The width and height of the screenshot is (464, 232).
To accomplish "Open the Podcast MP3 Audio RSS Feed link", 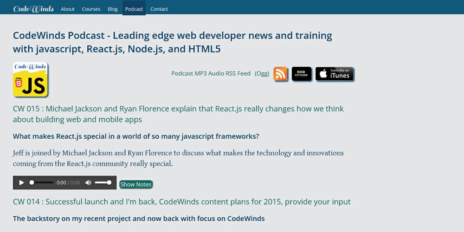I will [x=211, y=73].
